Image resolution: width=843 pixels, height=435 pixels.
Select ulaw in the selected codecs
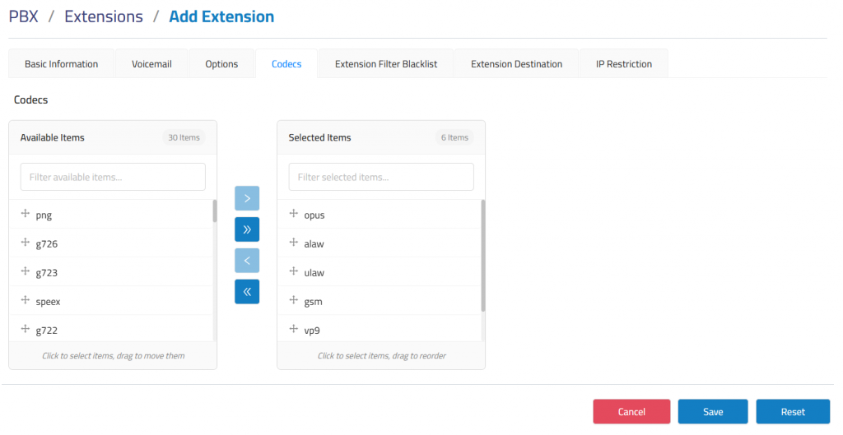(314, 273)
